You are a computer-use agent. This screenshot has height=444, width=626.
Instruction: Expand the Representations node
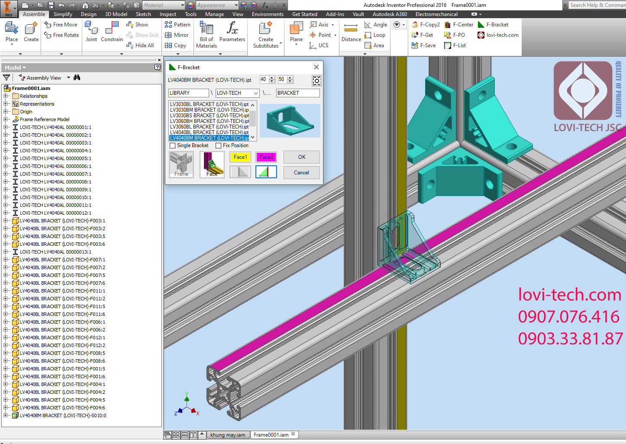6,104
